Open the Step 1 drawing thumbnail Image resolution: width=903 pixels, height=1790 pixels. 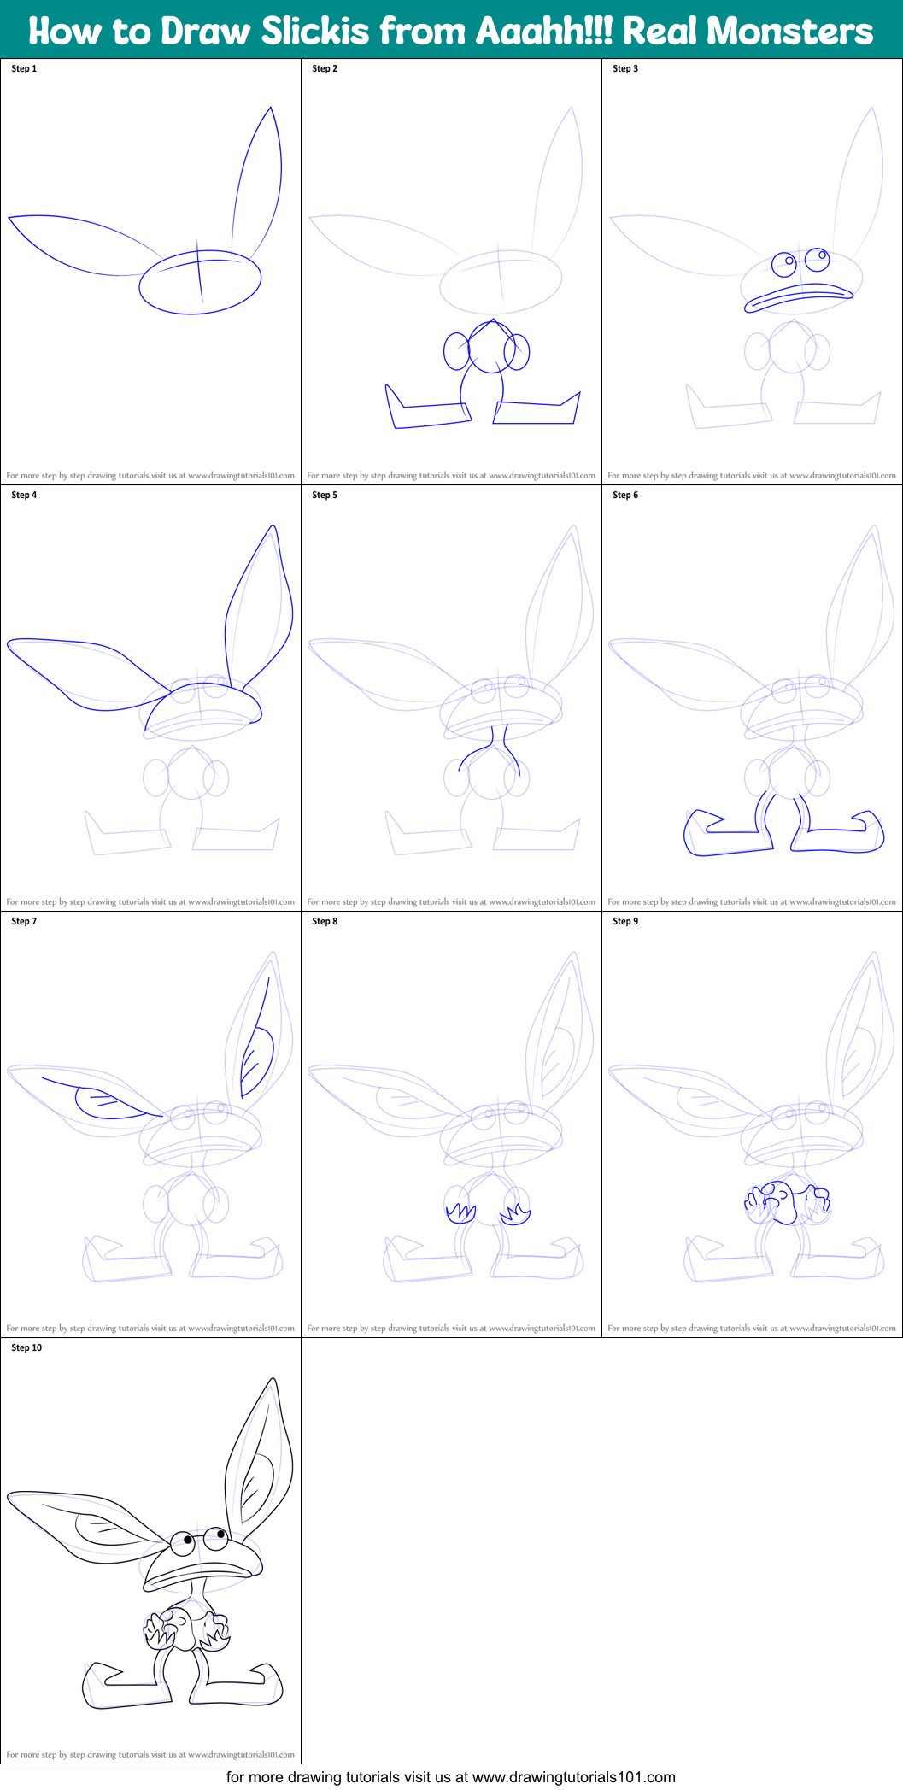(x=150, y=272)
